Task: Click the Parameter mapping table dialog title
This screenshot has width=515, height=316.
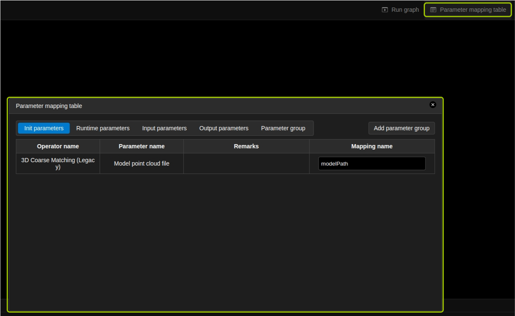Action: [49, 106]
